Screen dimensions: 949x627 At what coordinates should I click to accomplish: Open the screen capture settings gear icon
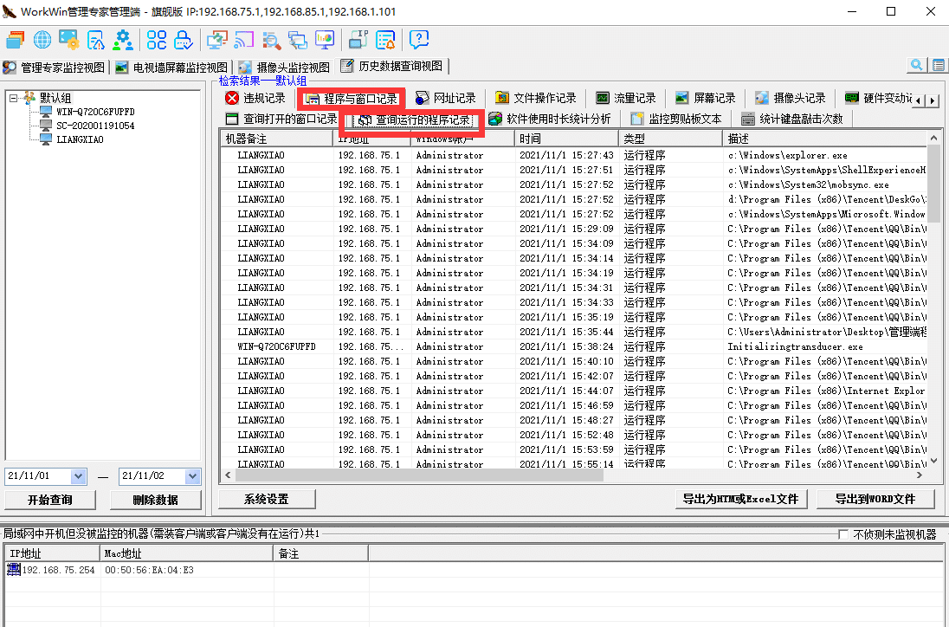(x=68, y=40)
